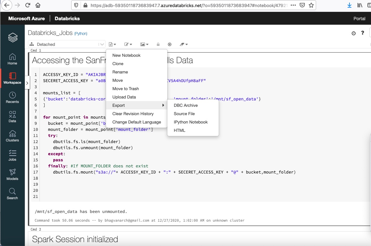Click Databricks header link

click(x=67, y=18)
